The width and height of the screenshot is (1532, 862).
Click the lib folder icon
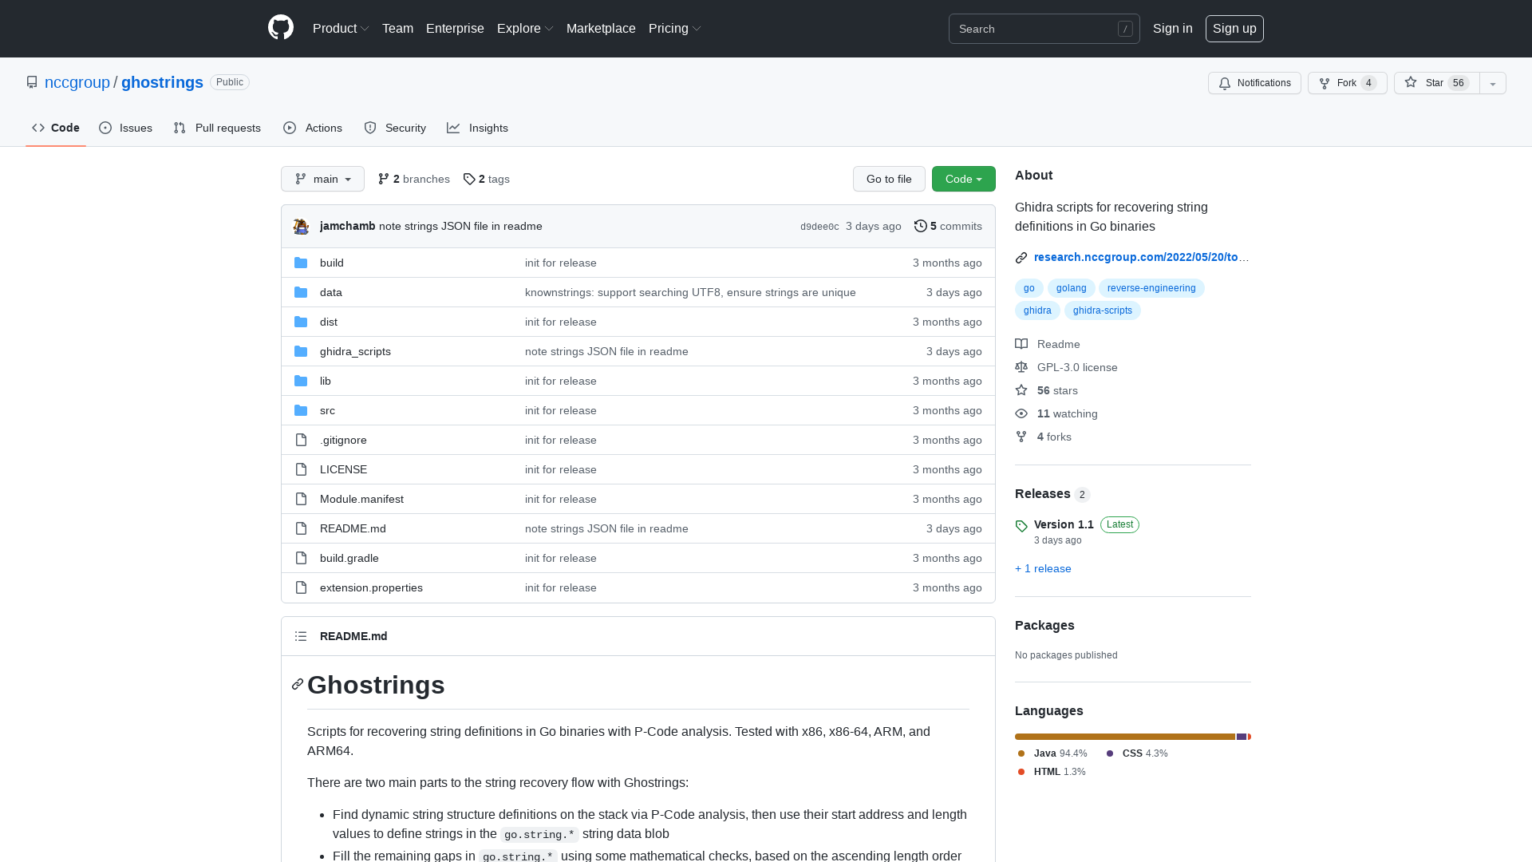point(301,381)
